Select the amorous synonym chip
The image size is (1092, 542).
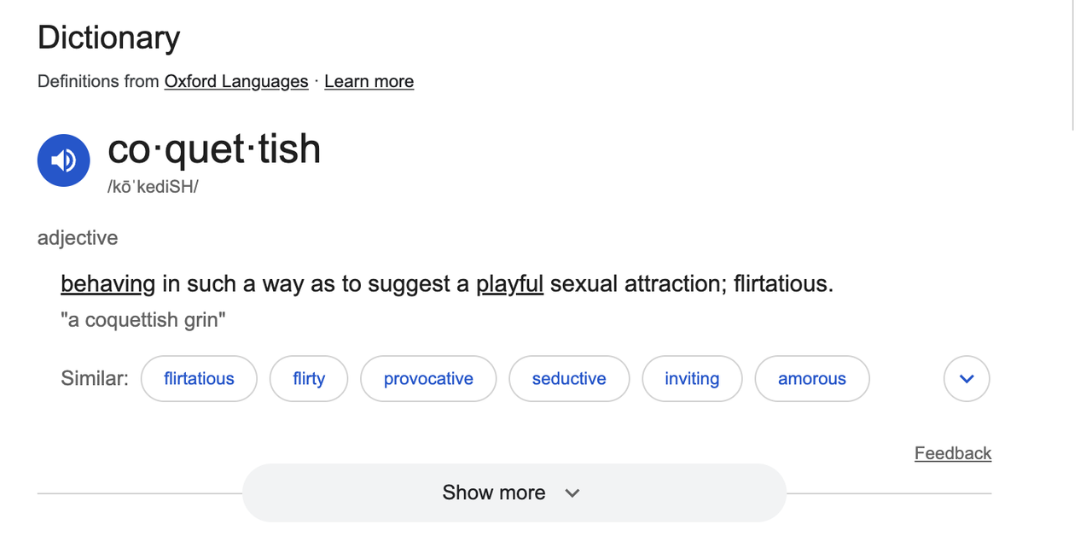(x=812, y=379)
